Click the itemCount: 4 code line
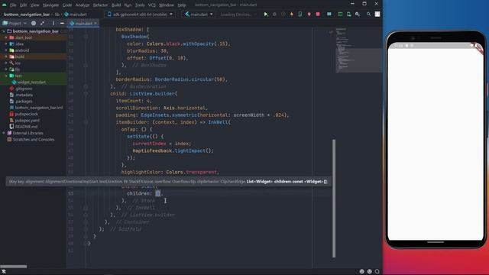This screenshot has width=489, height=275. [134, 101]
